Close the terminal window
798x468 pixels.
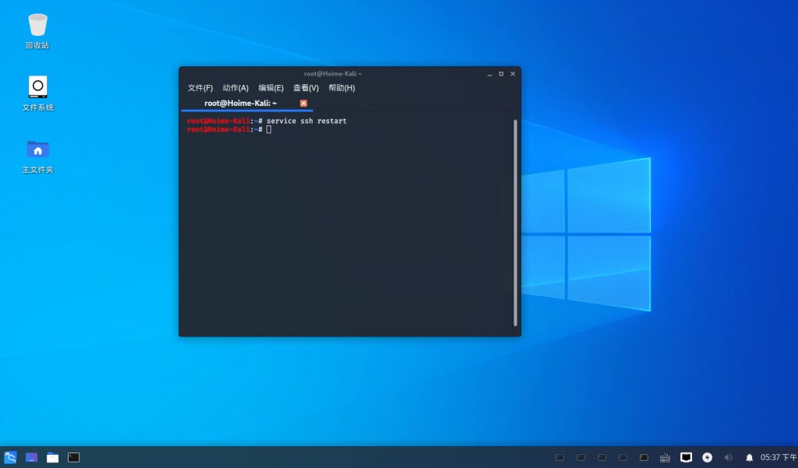[513, 74]
